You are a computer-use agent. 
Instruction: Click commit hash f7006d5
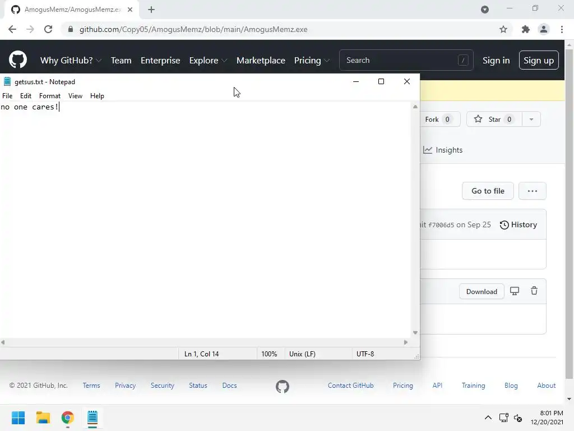click(441, 225)
